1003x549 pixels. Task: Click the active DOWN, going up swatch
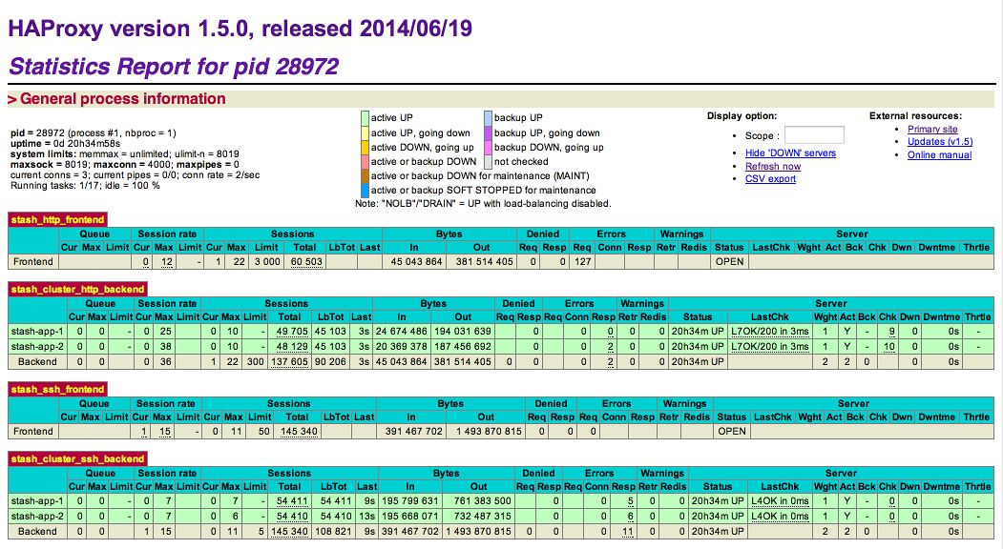366,147
